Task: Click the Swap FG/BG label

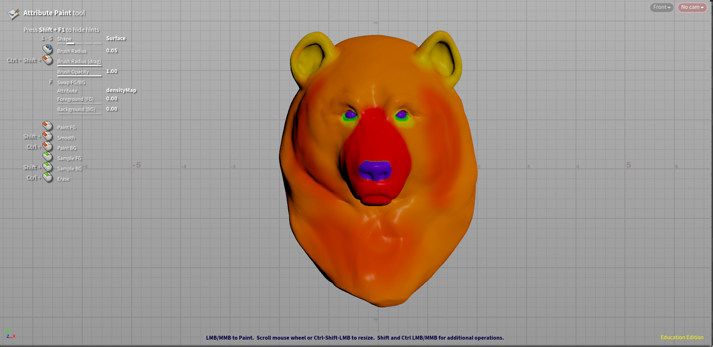Action: [71, 83]
